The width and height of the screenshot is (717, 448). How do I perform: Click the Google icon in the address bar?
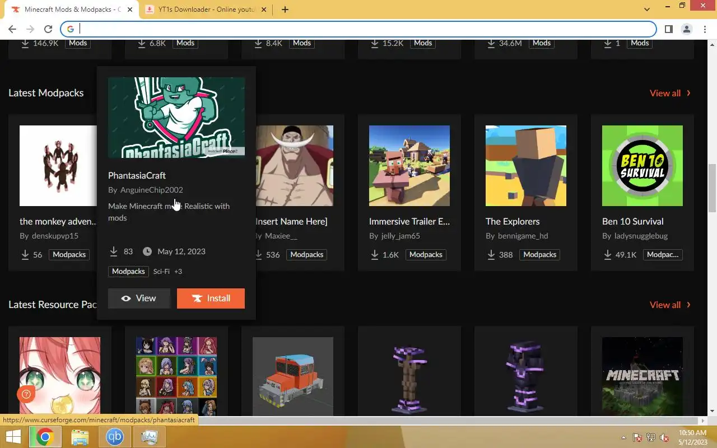pos(70,29)
